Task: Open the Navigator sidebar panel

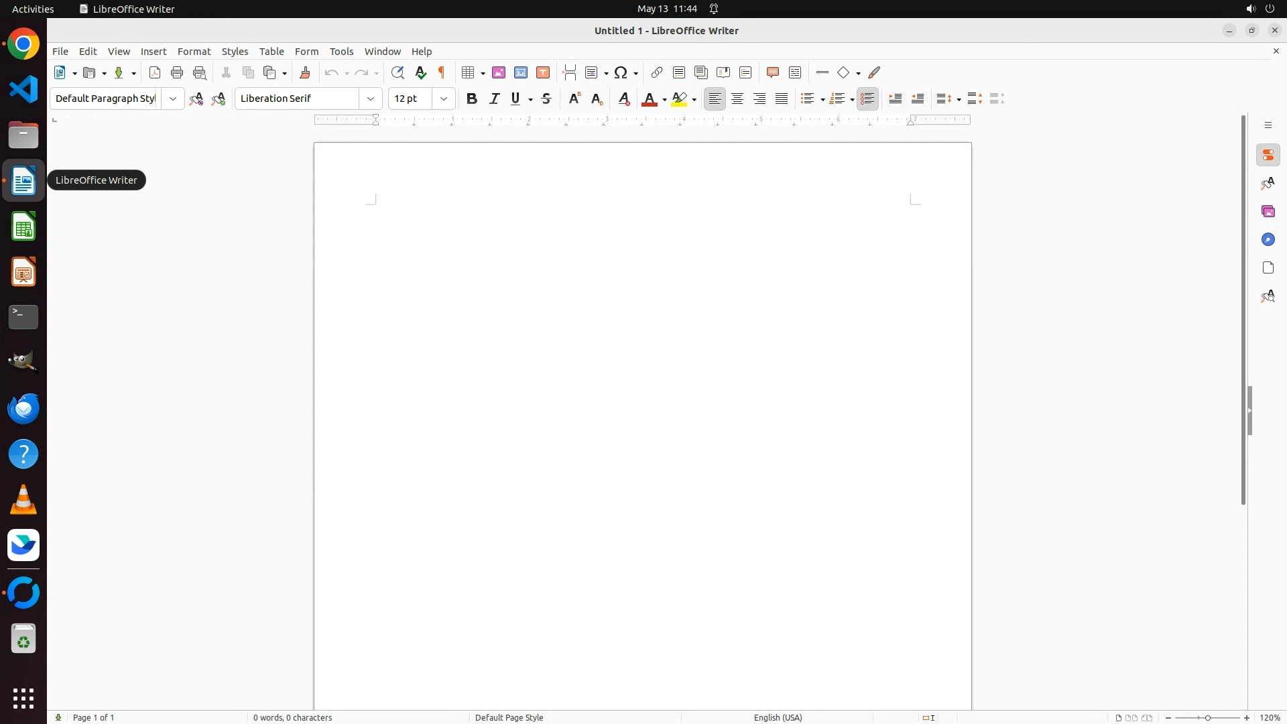Action: point(1268,240)
